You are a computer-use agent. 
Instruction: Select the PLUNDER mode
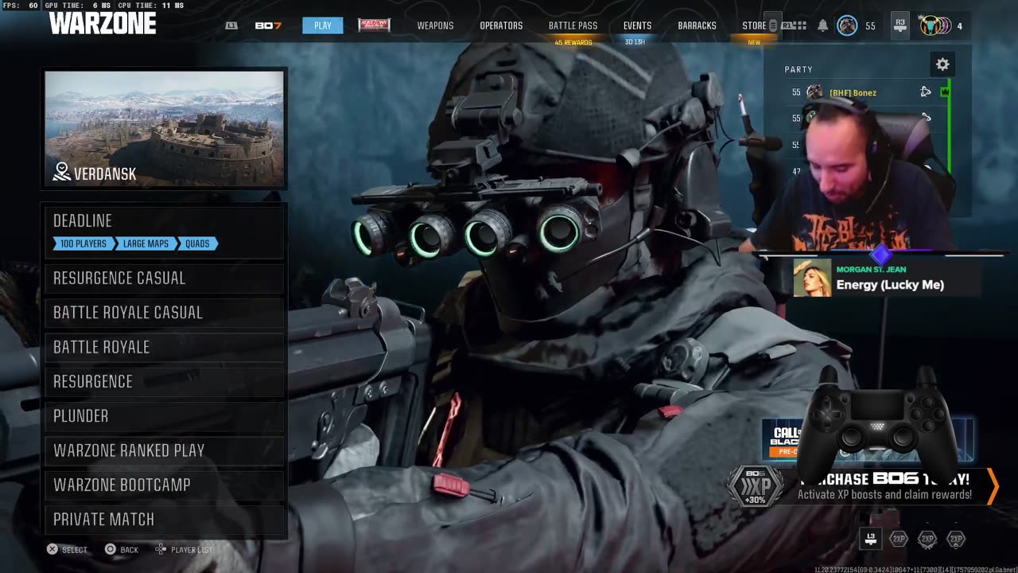pyautogui.click(x=165, y=415)
